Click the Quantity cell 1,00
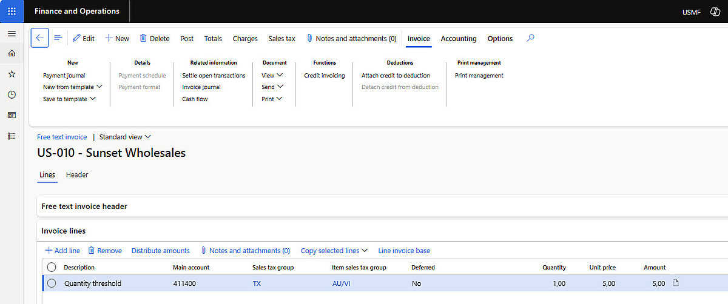This screenshot has width=728, height=304. (559, 283)
